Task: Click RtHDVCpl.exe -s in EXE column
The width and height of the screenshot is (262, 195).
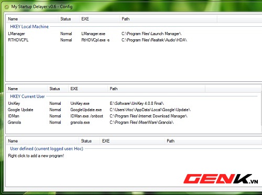Action: [x=95, y=40]
